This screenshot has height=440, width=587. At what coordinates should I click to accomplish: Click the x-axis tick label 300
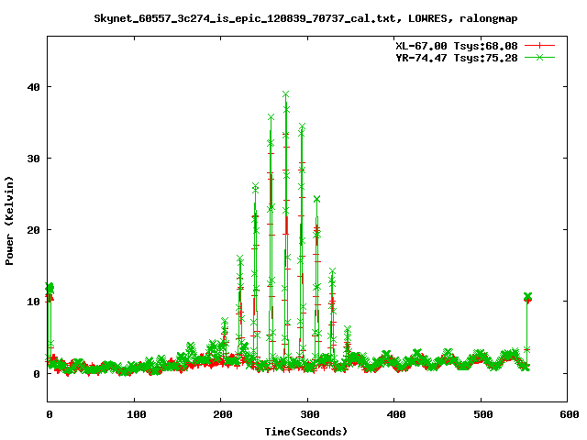(x=310, y=414)
